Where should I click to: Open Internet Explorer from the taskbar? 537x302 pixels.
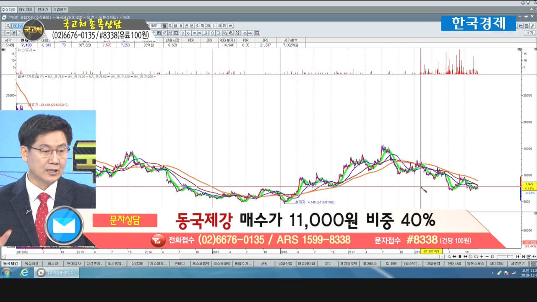[24, 273]
